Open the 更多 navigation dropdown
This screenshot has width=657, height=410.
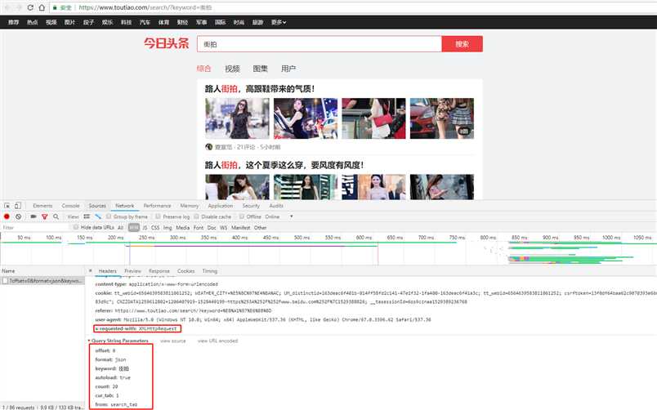pyautogui.click(x=278, y=22)
